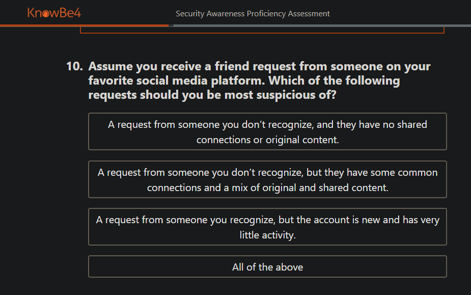Click the question line starting "Assume you receive"

coord(259,66)
